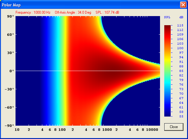188x139 pixels.
Task: Click the 94 dB scale label
Action: (181, 57)
